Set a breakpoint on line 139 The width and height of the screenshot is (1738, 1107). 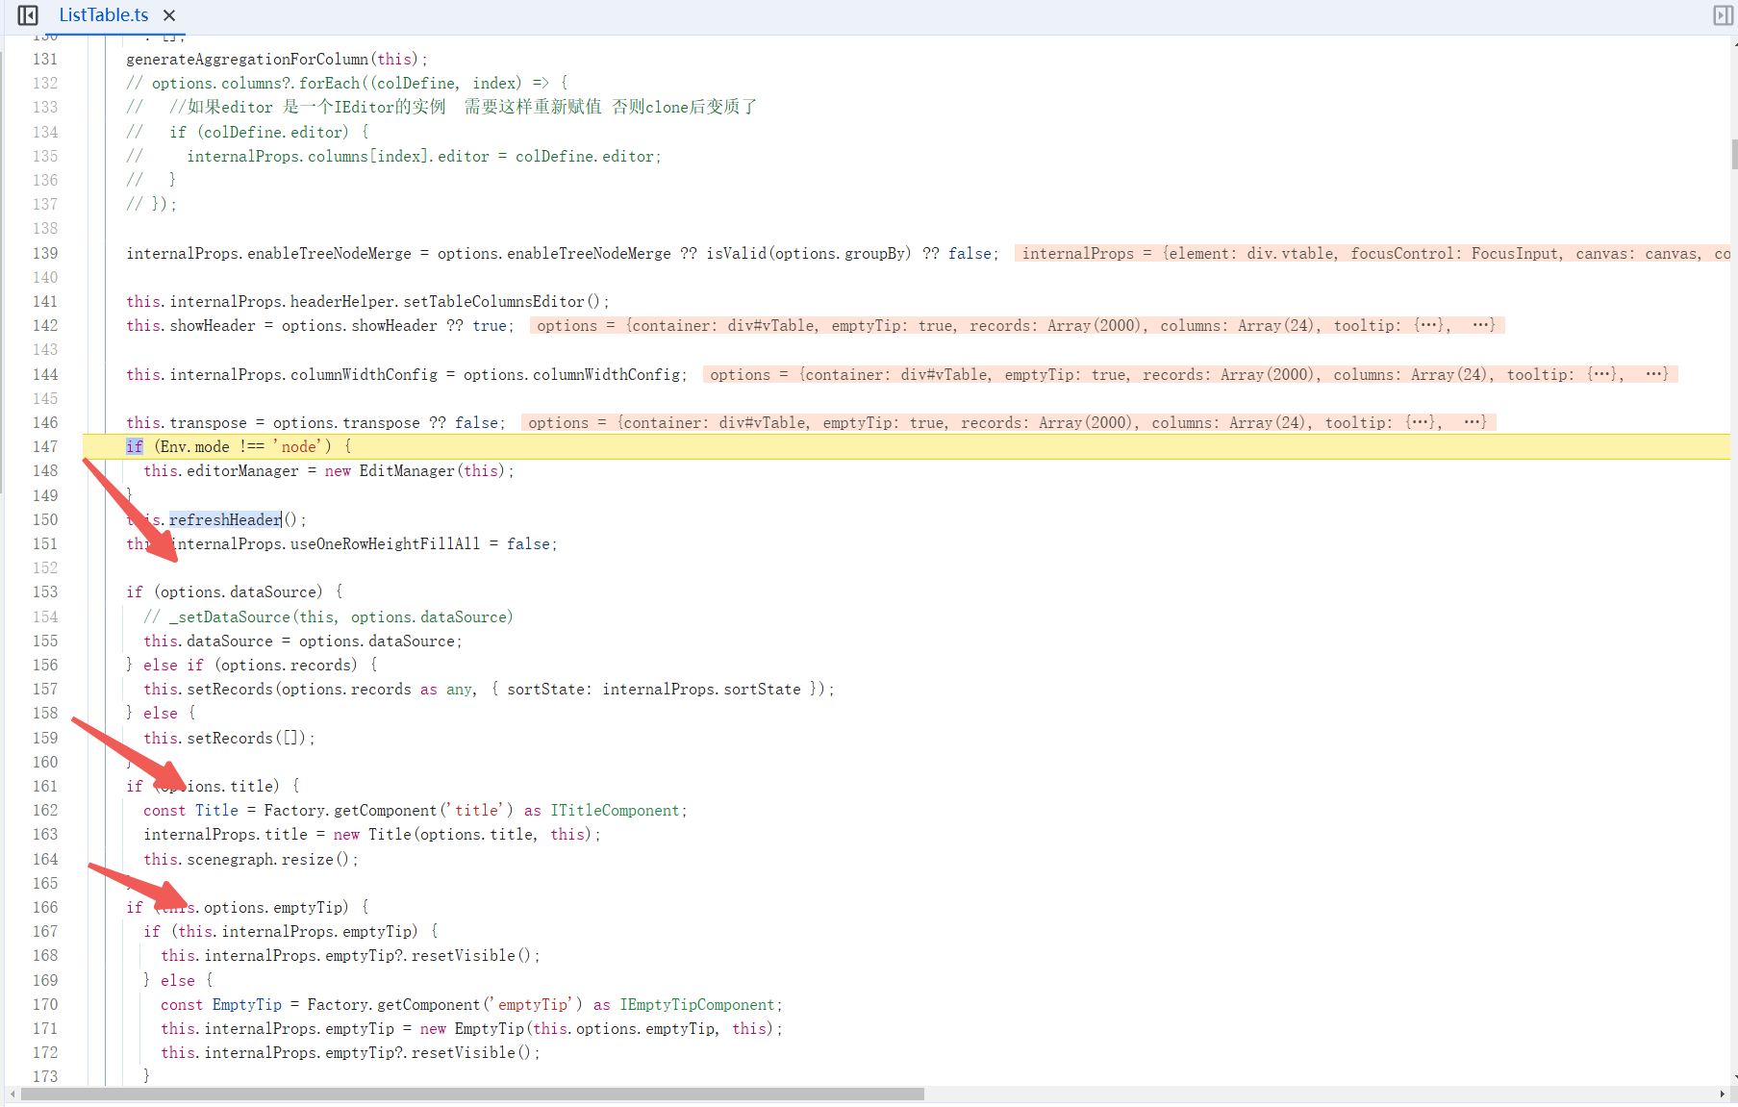point(45,253)
